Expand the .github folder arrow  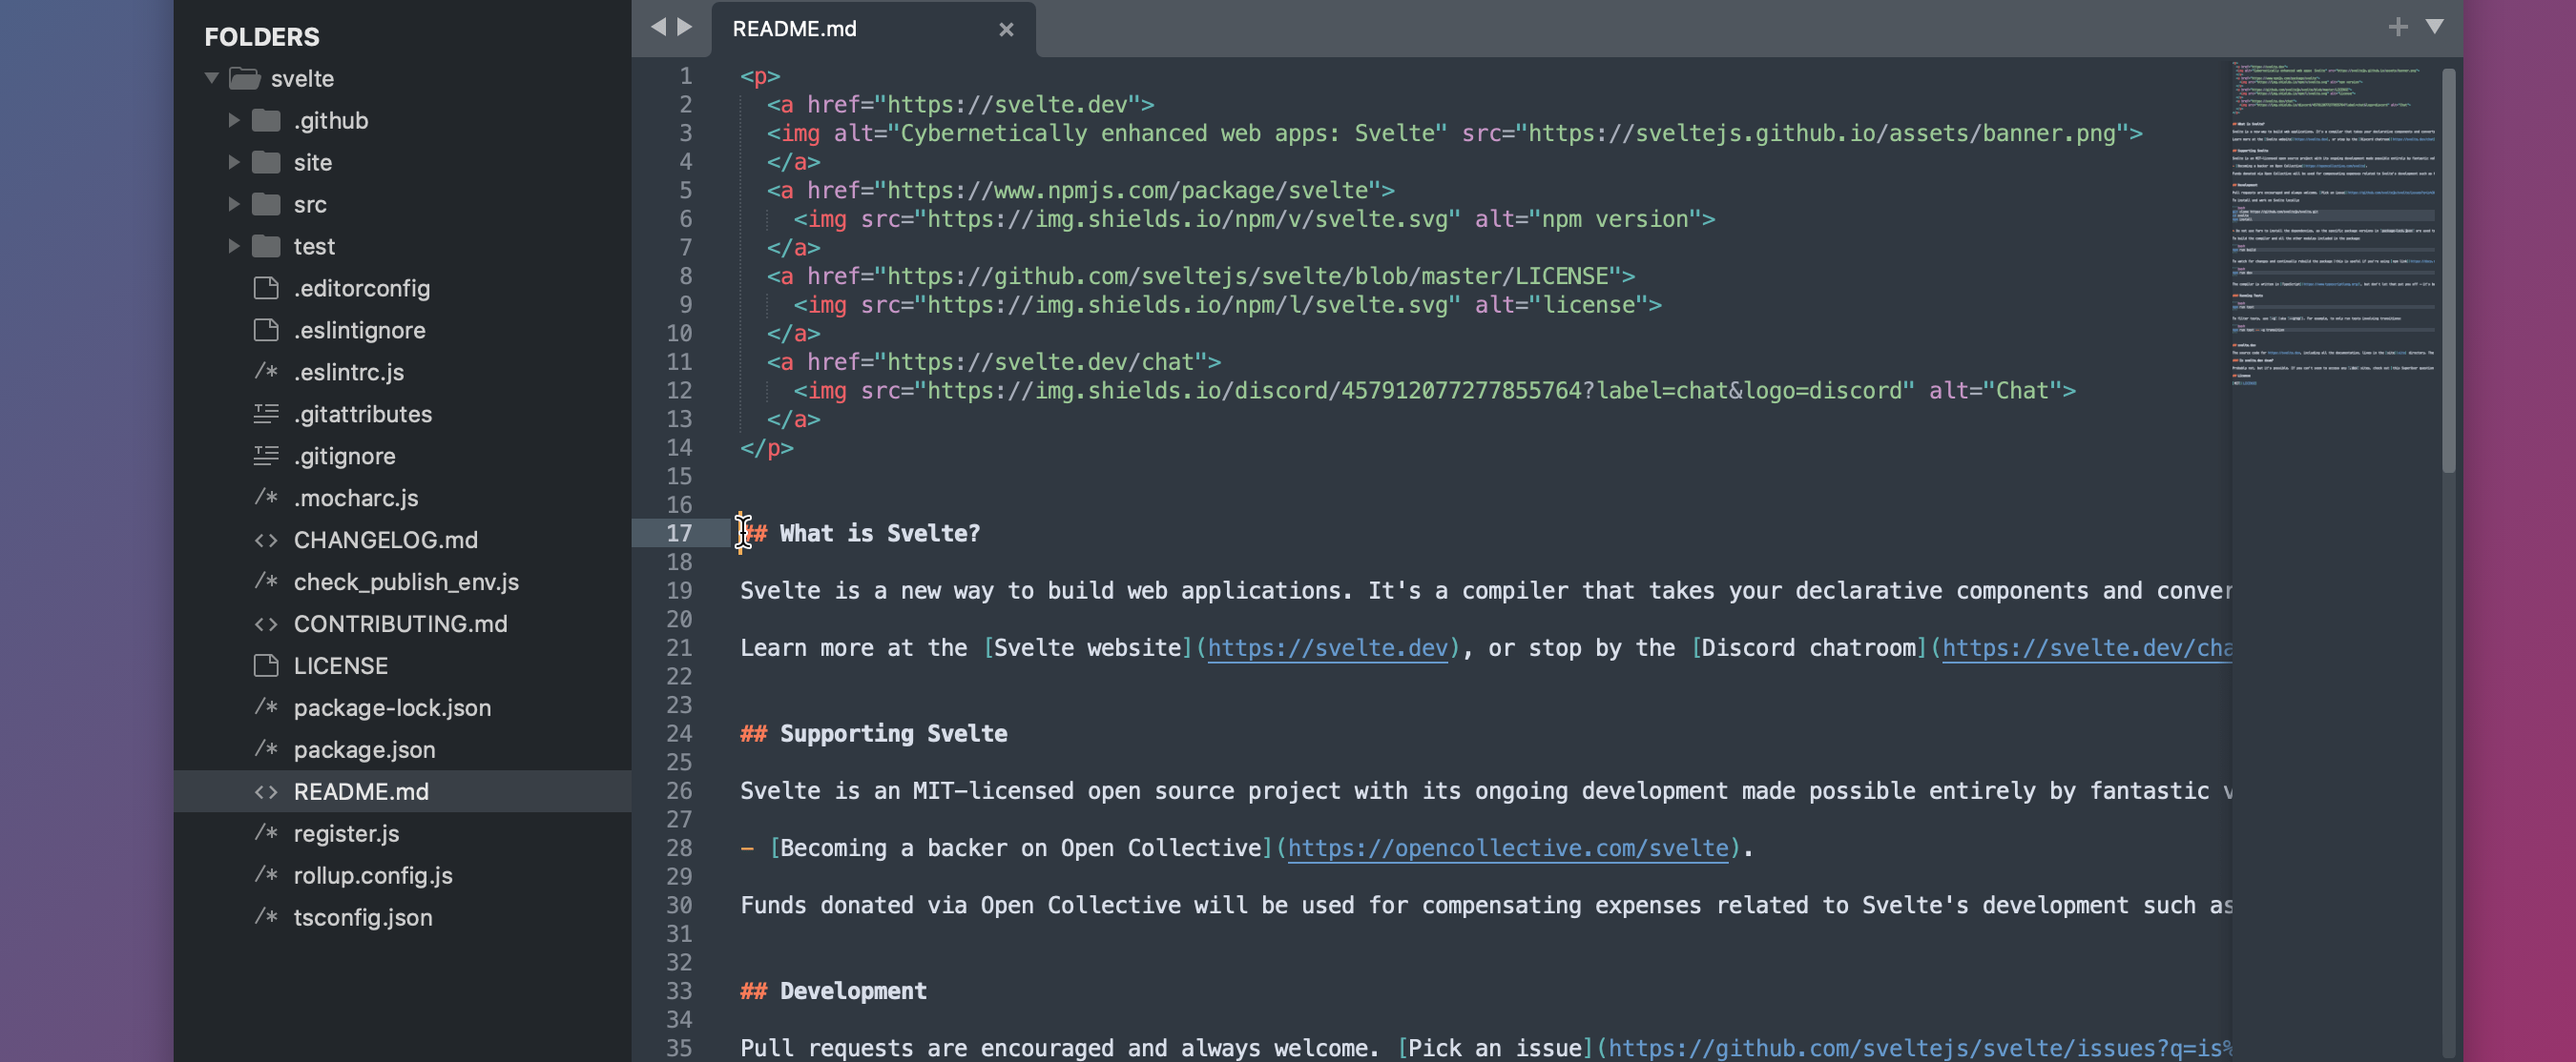click(x=234, y=120)
